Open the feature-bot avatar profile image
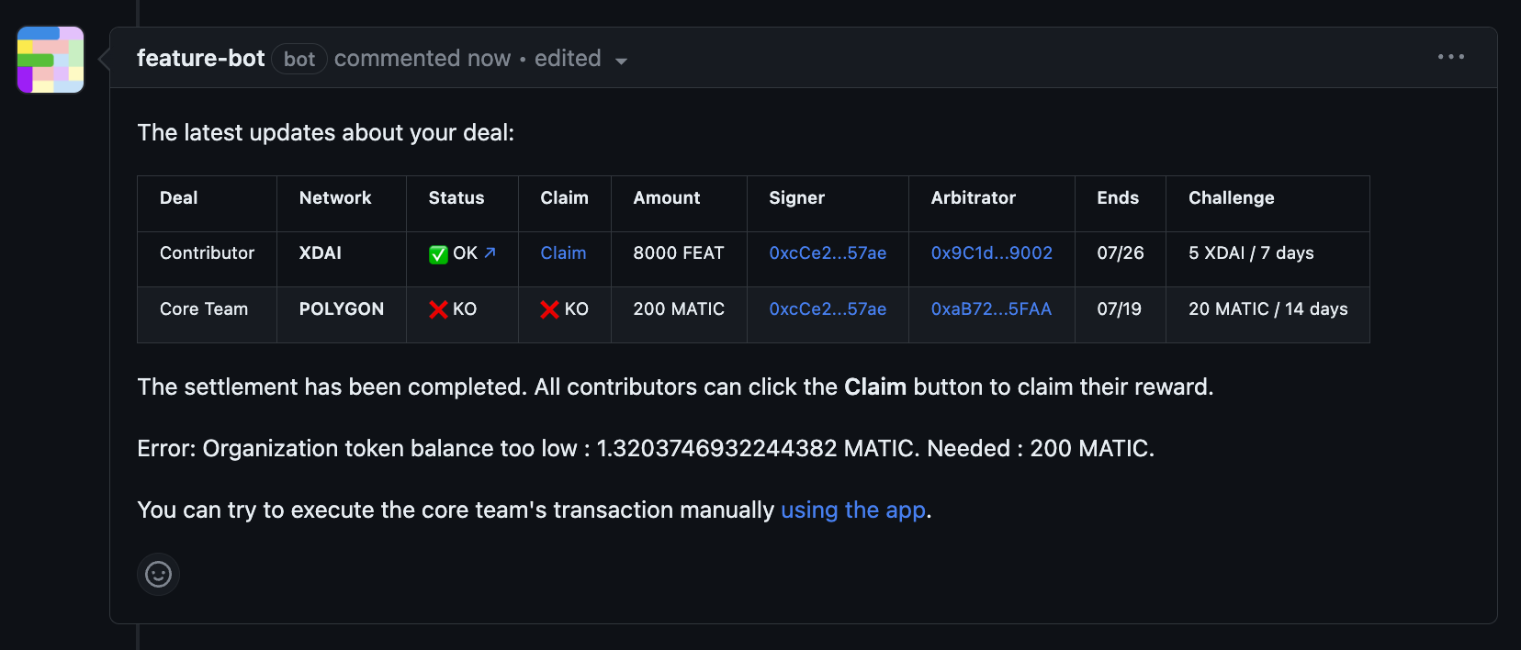1521x650 pixels. pos(50,59)
